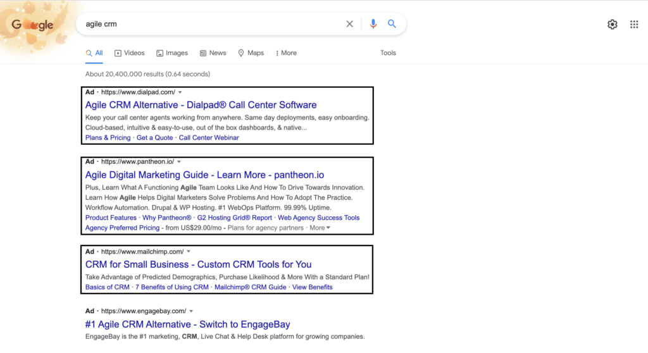Open the Plans & Pricing sitelink
This screenshot has width=648, height=353.
click(108, 138)
